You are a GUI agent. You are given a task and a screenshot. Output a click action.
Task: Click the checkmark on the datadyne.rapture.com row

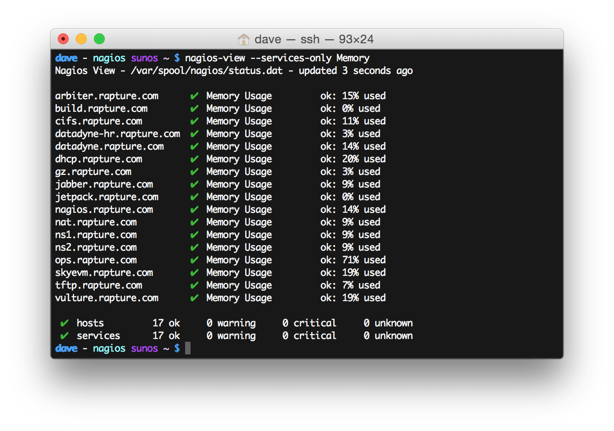195,147
